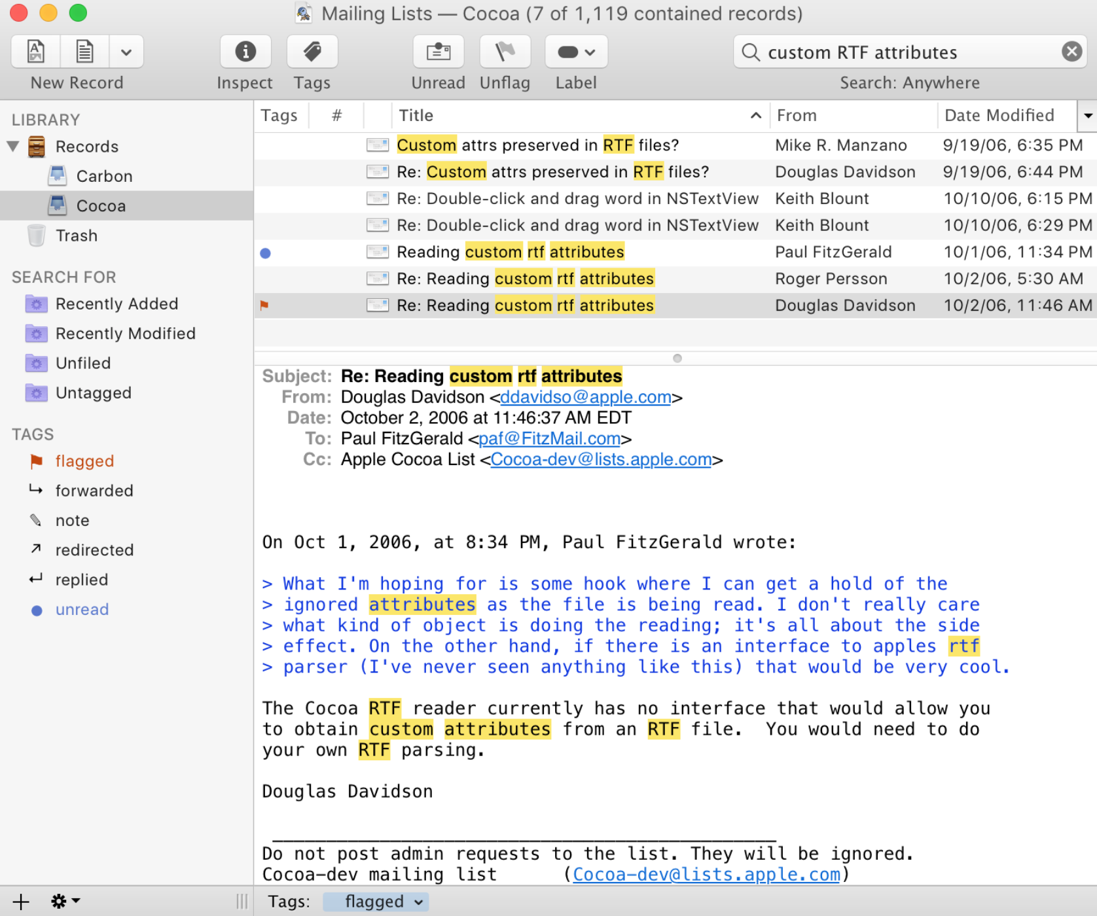1097x916 pixels.
Task: Select the redirected tag
Action: click(x=94, y=550)
